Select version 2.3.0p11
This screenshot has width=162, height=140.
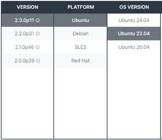(x=24, y=20)
